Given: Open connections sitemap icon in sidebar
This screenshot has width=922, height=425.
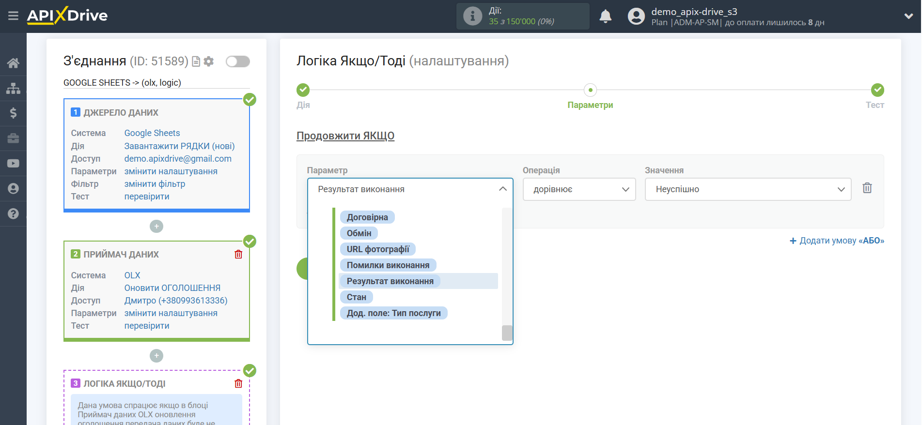Looking at the screenshot, I should pyautogui.click(x=13, y=88).
